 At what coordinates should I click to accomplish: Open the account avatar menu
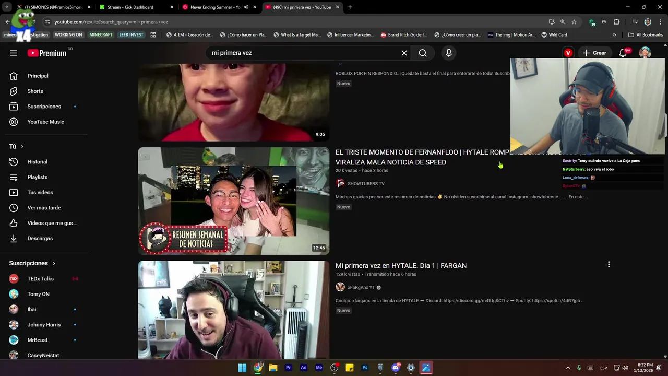point(645,53)
